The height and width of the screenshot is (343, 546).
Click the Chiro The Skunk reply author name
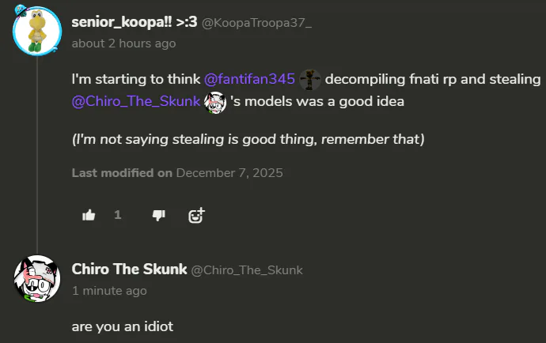click(x=129, y=269)
